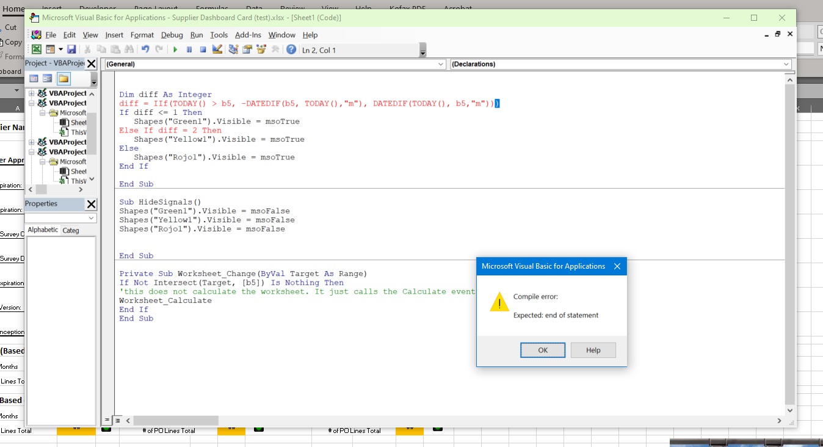Click the code window horizontal scrollbar thumb
823x447 pixels.
click(x=176, y=421)
